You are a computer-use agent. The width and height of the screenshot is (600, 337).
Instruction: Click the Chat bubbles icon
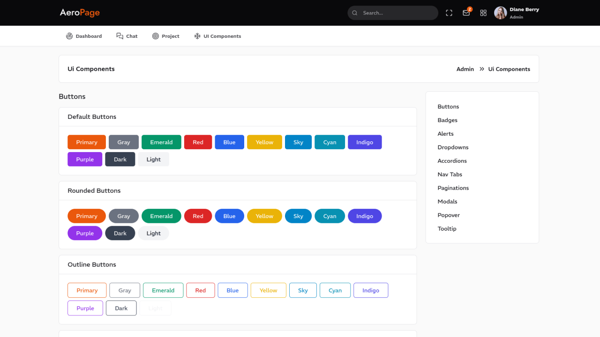(120, 36)
